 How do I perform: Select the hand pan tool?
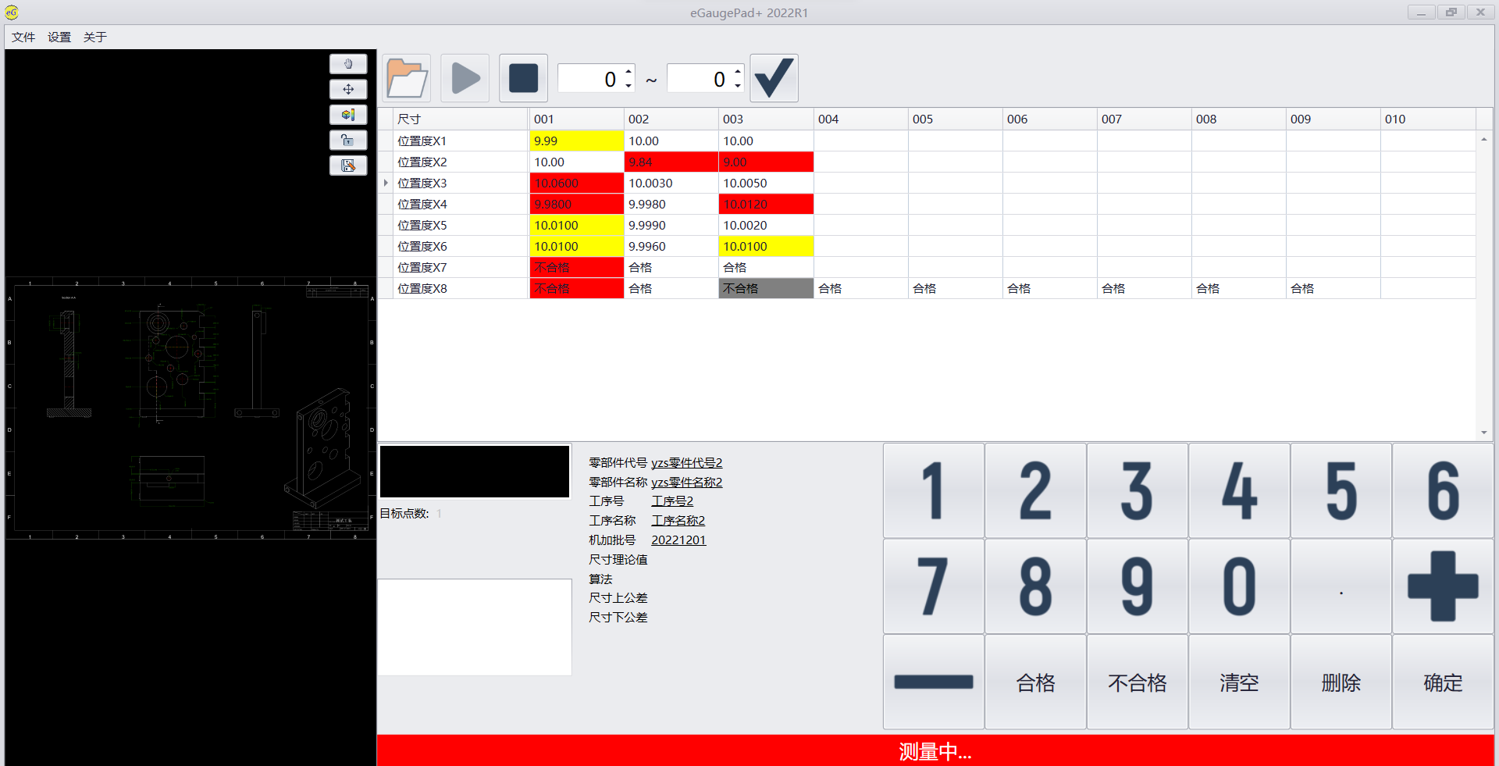(348, 64)
